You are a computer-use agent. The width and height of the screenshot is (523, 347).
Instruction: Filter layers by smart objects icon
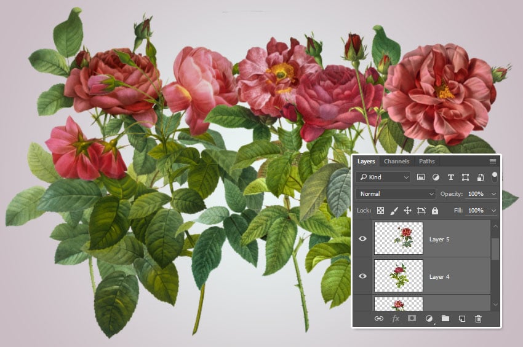click(481, 177)
